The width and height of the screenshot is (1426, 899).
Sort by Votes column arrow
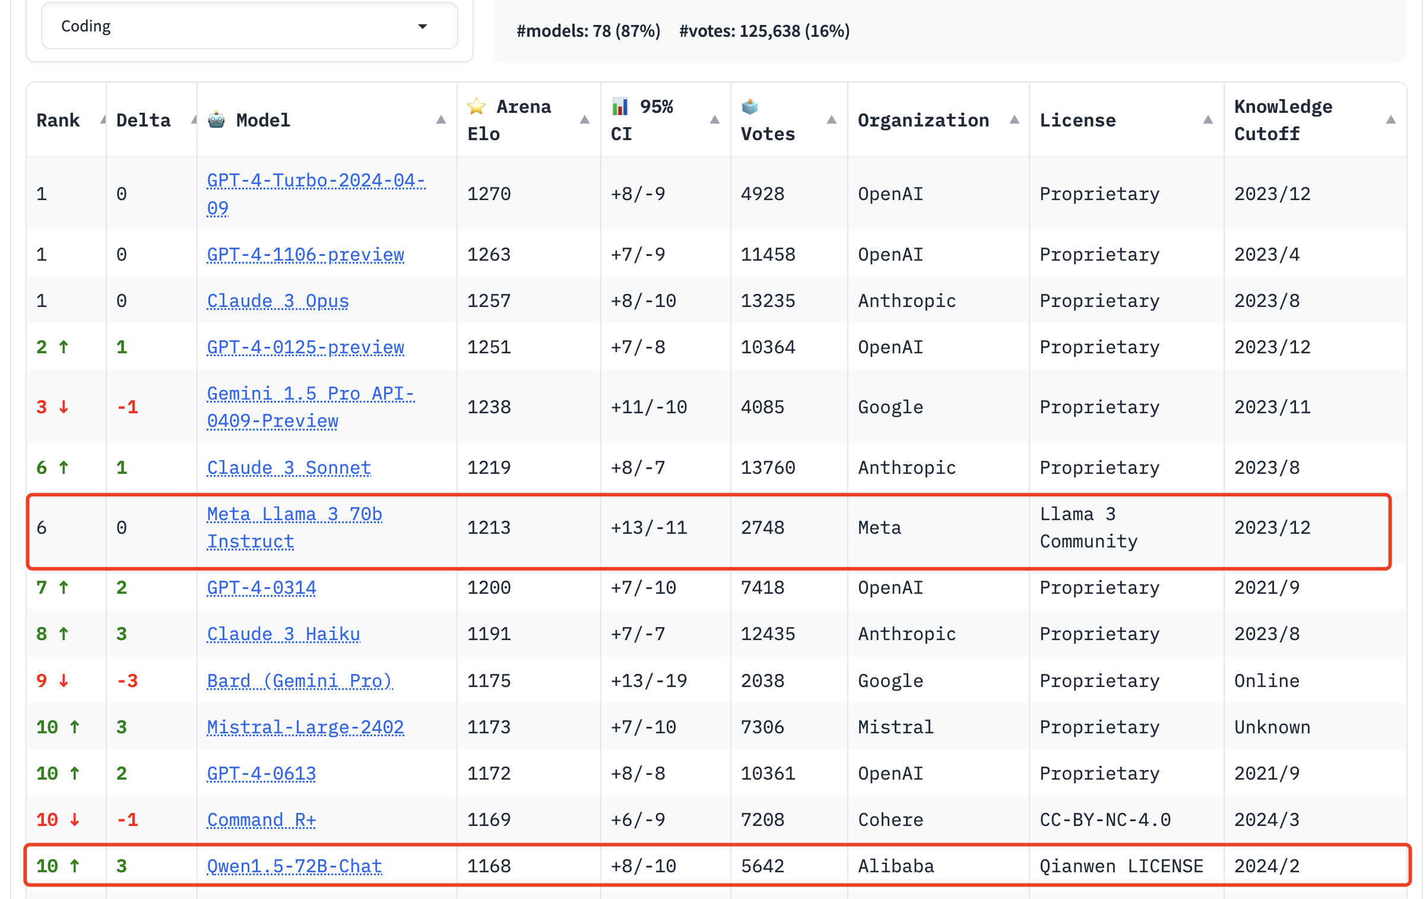click(x=832, y=120)
